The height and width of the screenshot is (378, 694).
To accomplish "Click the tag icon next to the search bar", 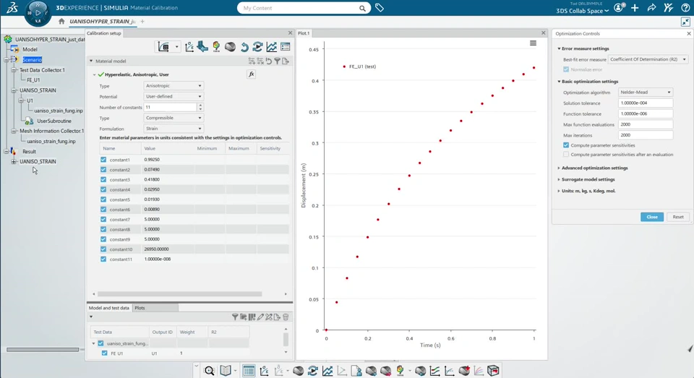I will [x=380, y=7].
